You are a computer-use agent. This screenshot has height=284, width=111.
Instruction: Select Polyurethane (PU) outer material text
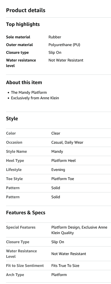tap(64, 45)
